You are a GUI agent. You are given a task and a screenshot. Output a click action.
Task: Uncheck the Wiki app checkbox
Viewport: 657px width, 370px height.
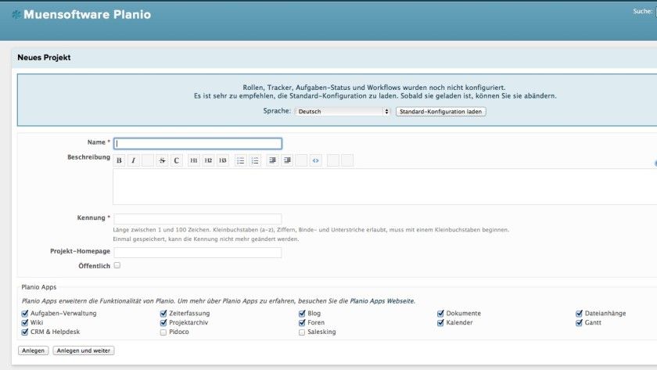coord(25,322)
